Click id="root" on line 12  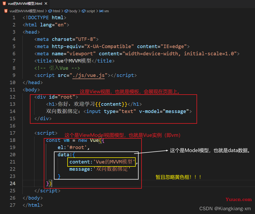click(62, 97)
